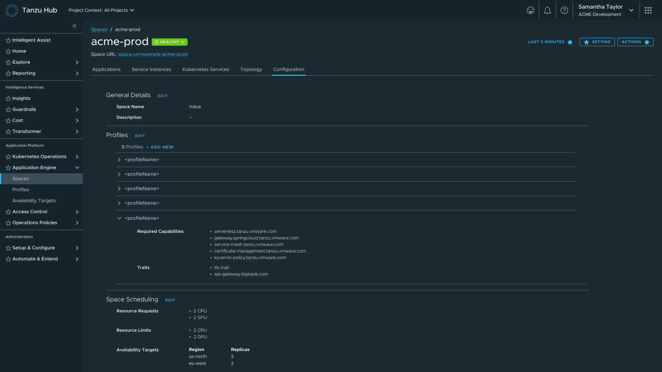Go to Spaces via the breadcrumb link
This screenshot has height=372, width=662.
point(99,30)
